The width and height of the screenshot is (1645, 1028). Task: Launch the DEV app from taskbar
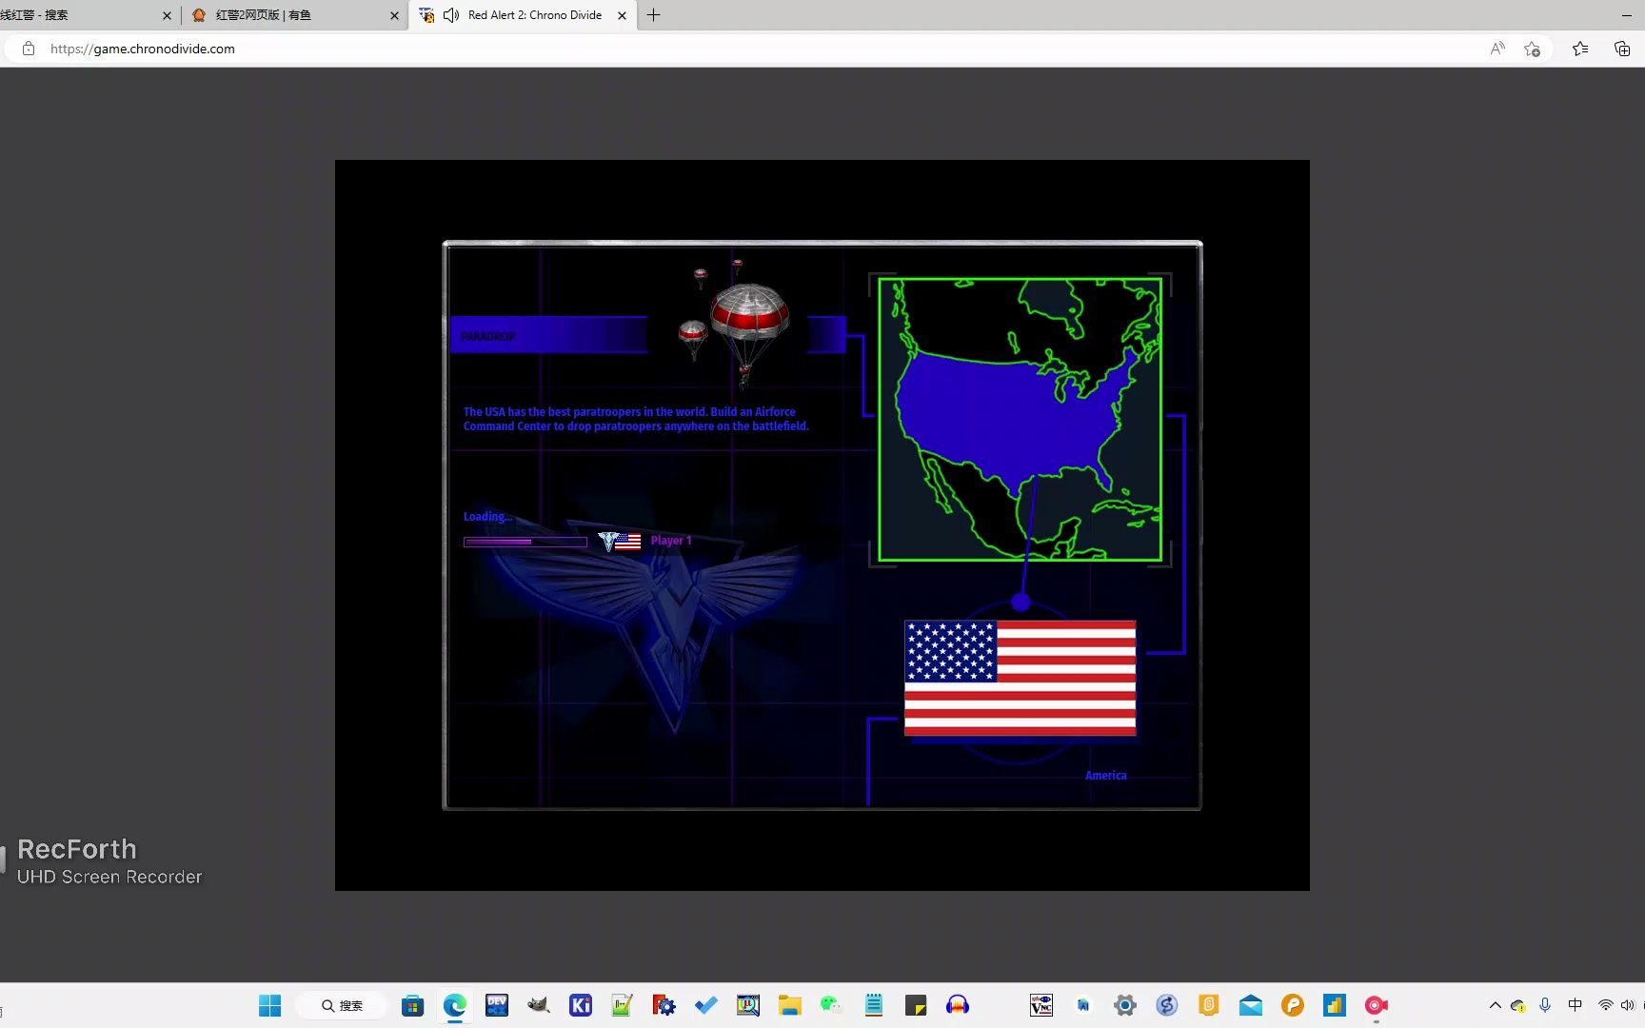pyautogui.click(x=497, y=1005)
